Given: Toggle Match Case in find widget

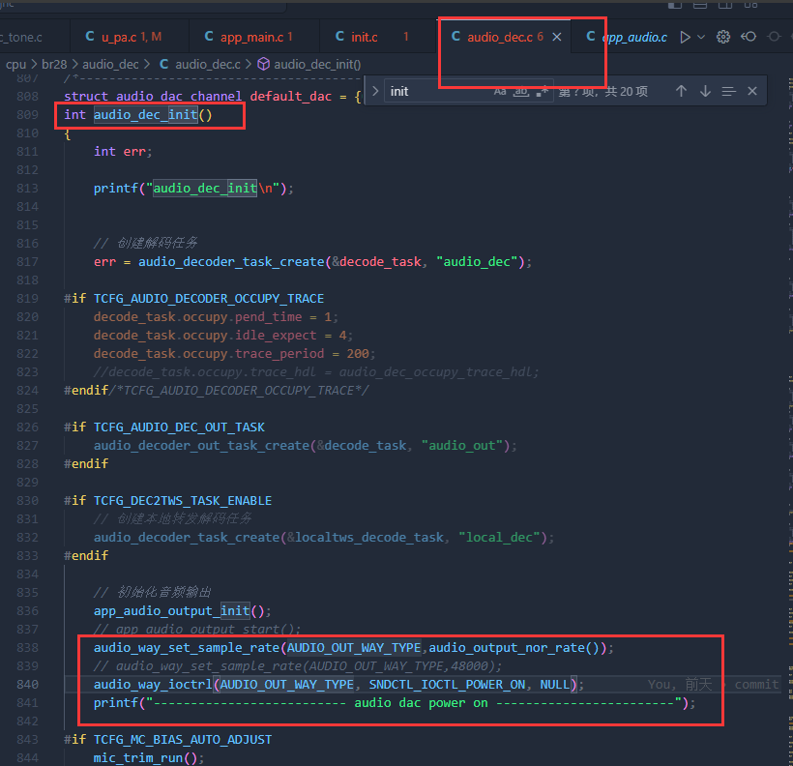Looking at the screenshot, I should coord(500,91).
